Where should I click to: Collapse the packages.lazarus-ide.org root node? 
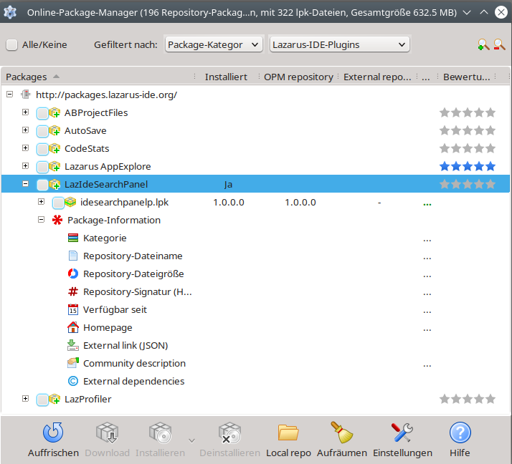pyautogui.click(x=10, y=95)
